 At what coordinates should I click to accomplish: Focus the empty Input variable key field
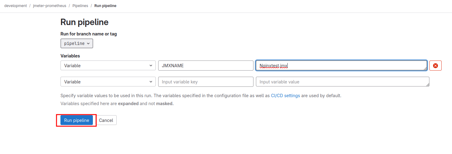pos(206,82)
